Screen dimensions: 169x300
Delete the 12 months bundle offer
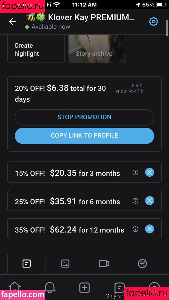(150, 229)
